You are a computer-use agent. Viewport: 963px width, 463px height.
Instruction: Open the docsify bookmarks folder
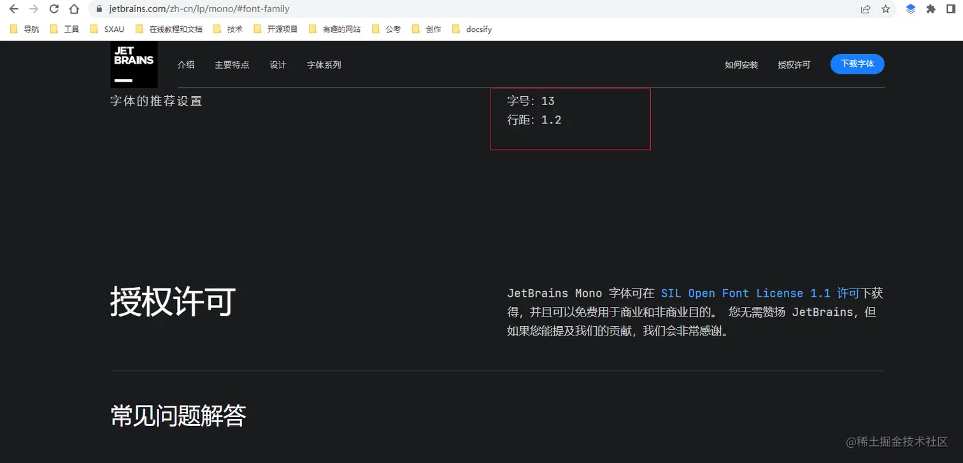pos(472,29)
